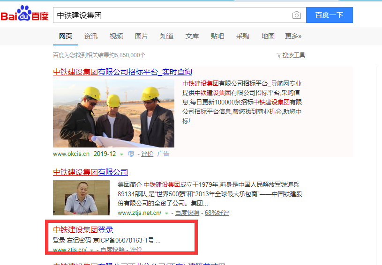Image resolution: width=382 pixels, height=265 pixels.
Task: Click the 百度一下 search button
Action: (330, 15)
